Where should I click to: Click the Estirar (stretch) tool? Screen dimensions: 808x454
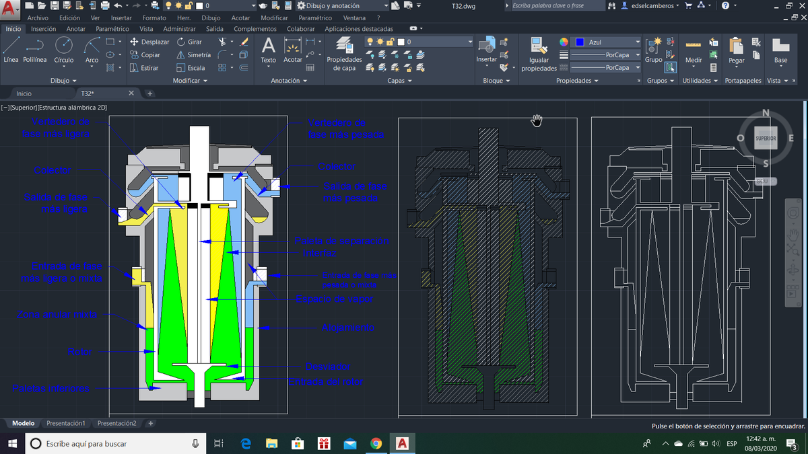[144, 68]
